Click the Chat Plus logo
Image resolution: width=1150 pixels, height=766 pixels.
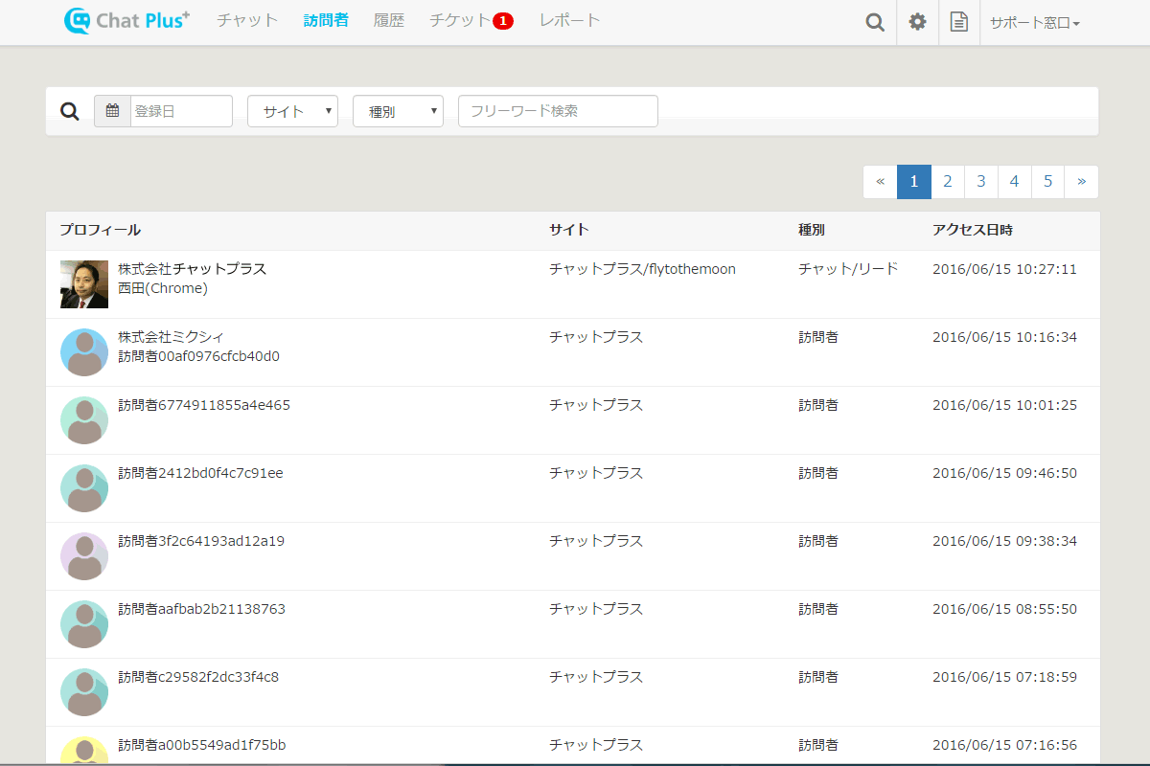[x=126, y=20]
